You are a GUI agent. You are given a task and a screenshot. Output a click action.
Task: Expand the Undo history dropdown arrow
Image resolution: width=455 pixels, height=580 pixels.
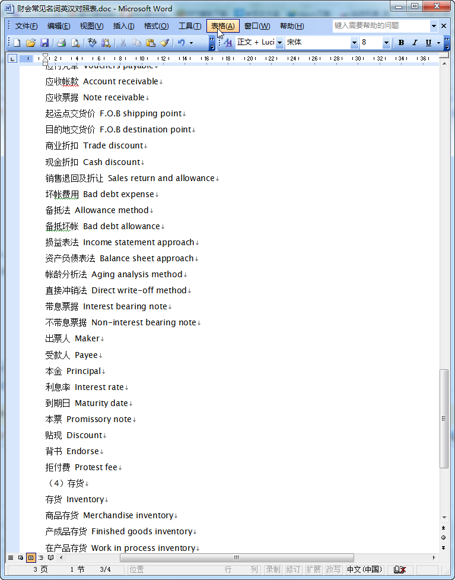[x=191, y=43]
